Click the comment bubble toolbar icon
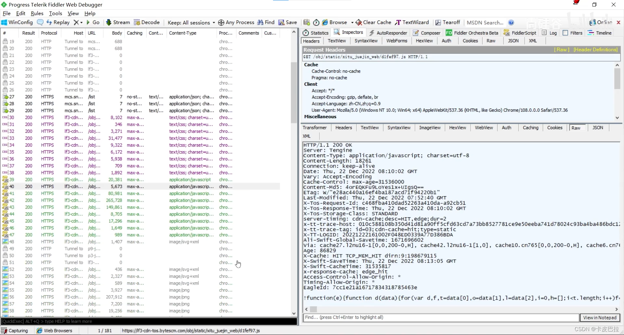Viewport: 624px width, 335px height. (40, 22)
